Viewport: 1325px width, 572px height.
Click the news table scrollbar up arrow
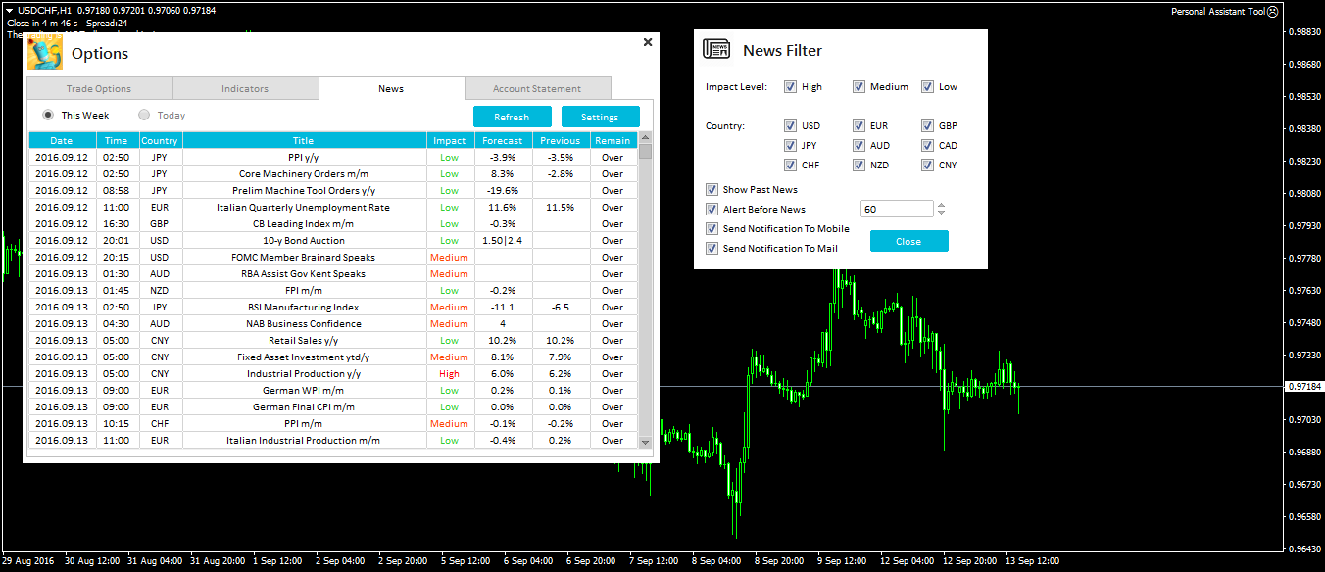click(645, 138)
